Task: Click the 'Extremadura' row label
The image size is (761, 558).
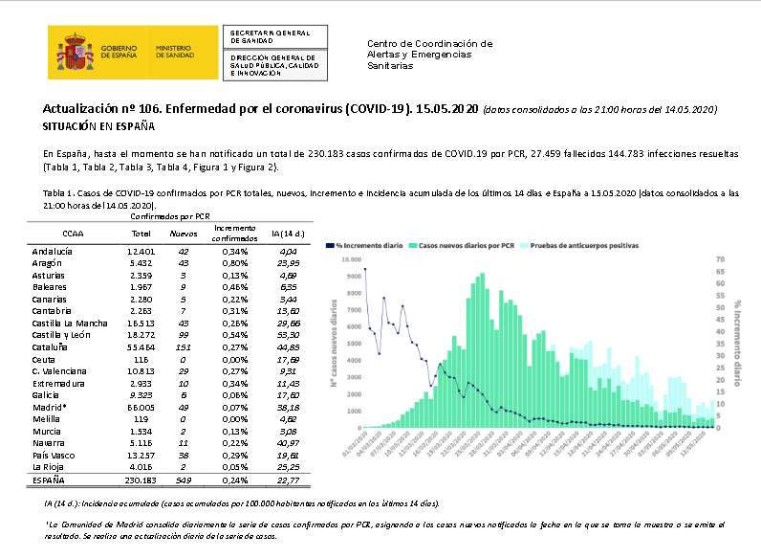Action: pos(58,384)
